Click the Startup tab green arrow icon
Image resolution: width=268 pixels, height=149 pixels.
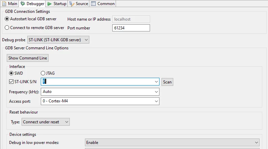(50, 4)
